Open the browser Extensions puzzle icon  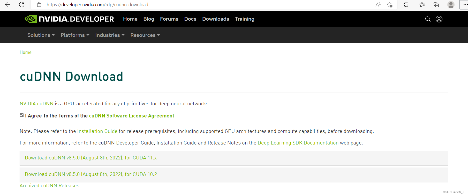click(x=406, y=4)
